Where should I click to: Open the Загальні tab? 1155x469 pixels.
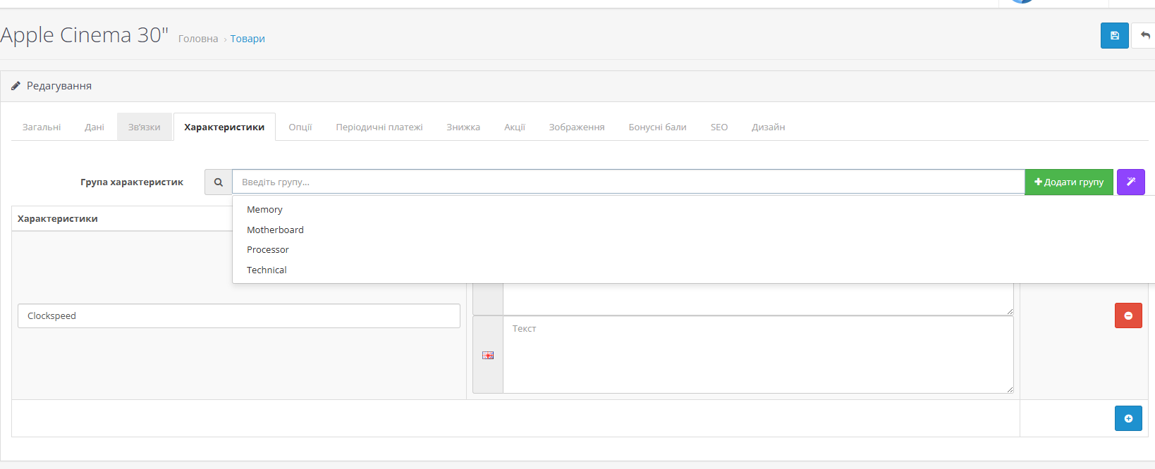(42, 127)
